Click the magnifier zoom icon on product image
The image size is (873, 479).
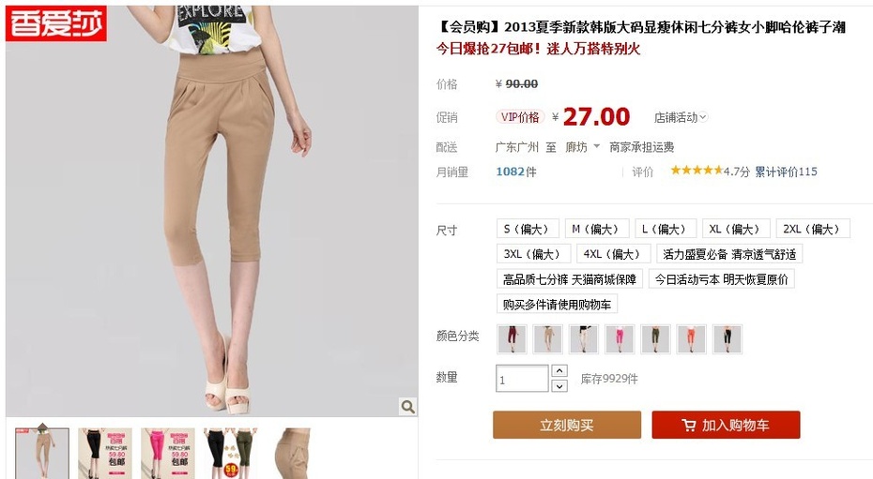coord(408,406)
